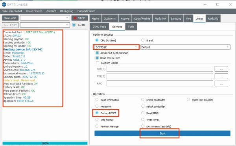Select Reset FRP operation
This screenshot has height=146, width=236.
click(97, 106)
